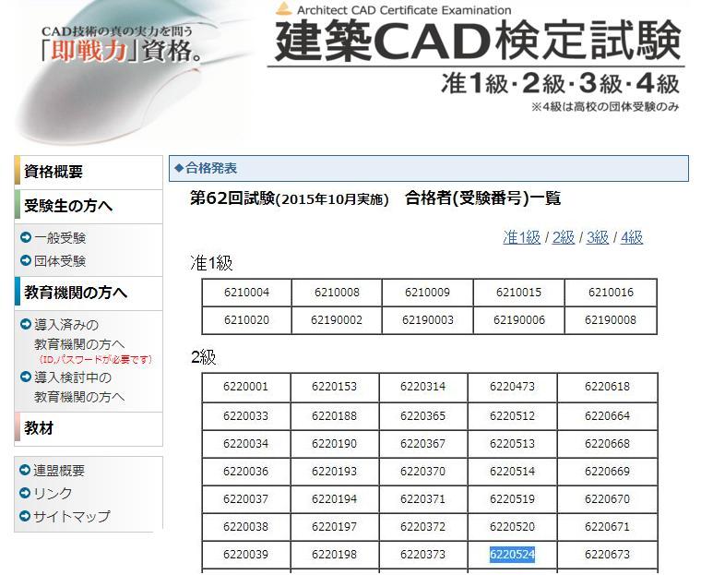This screenshot has height=575, width=701.
Task: Select cell 6220034
Action: 246,444
